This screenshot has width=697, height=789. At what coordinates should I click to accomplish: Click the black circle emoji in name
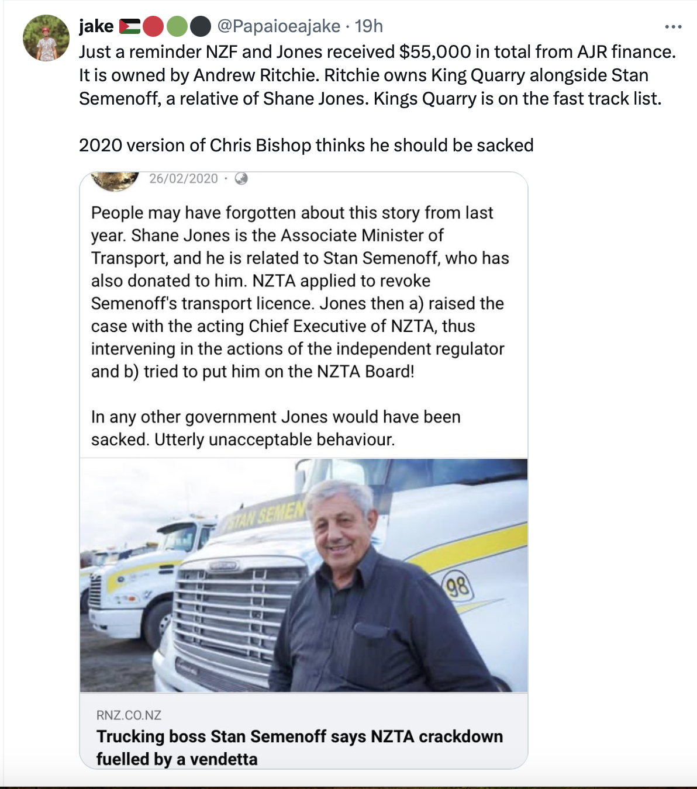pyautogui.click(x=201, y=26)
